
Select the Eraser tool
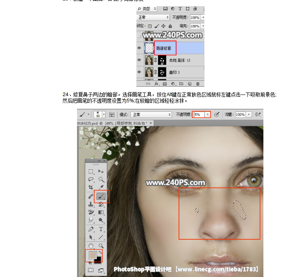pyautogui.click(x=91, y=212)
